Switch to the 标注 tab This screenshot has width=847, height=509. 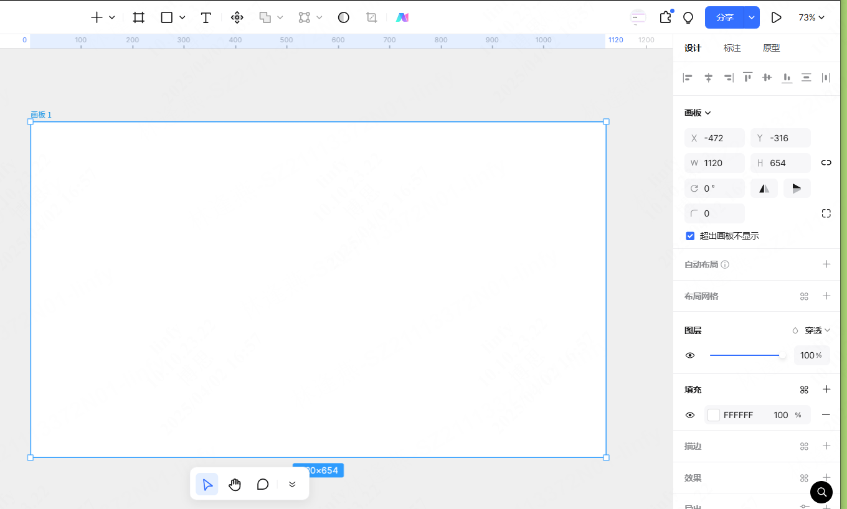732,48
